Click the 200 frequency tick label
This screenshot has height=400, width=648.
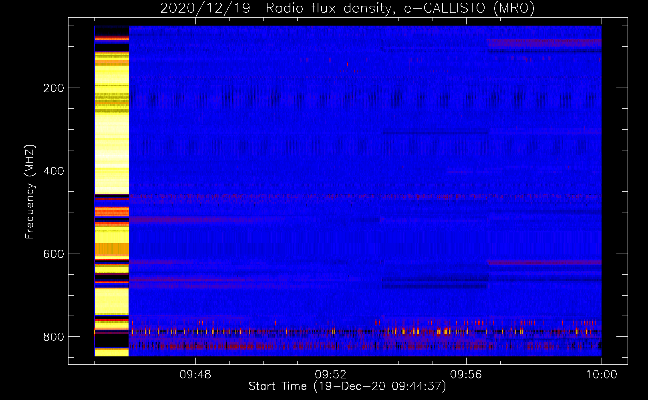point(54,88)
